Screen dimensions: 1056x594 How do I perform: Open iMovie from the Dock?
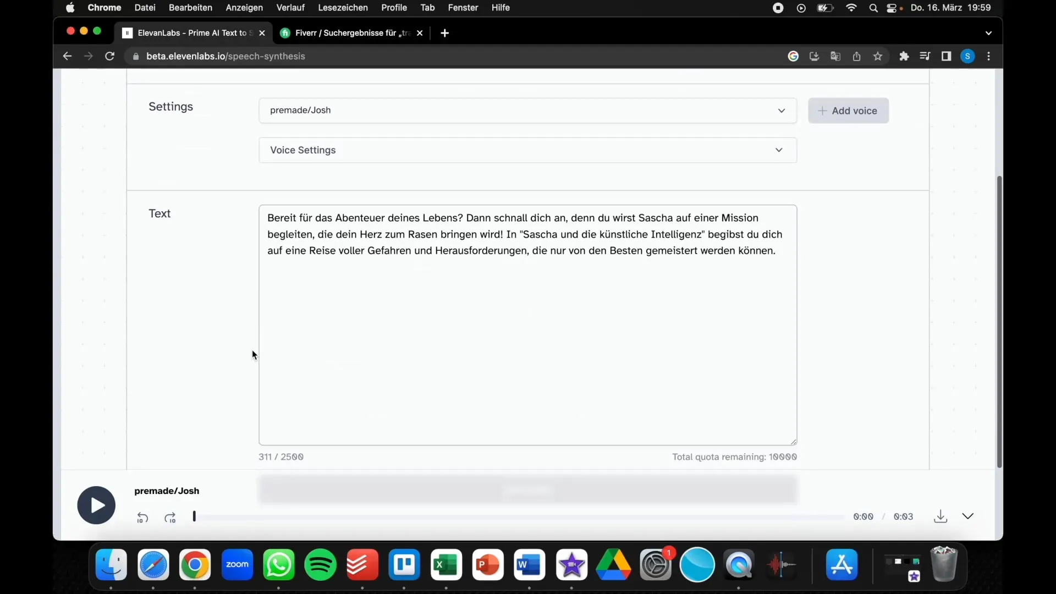[571, 565]
